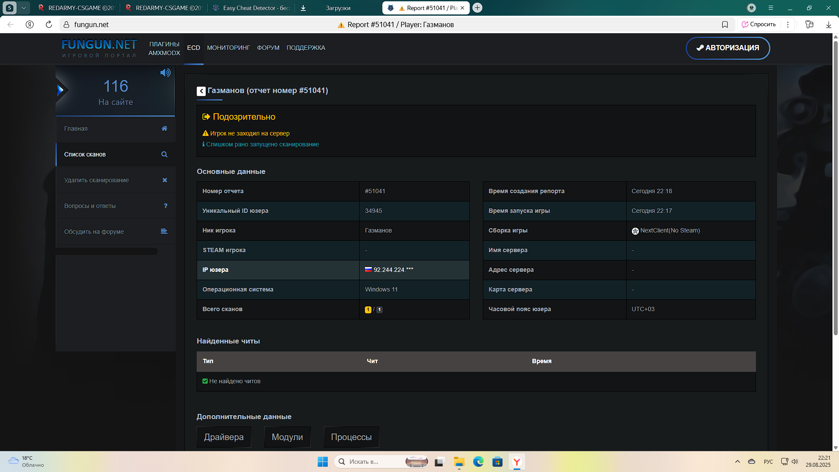Show hidden system tray icons
Screen dimensions: 839x472
738,462
